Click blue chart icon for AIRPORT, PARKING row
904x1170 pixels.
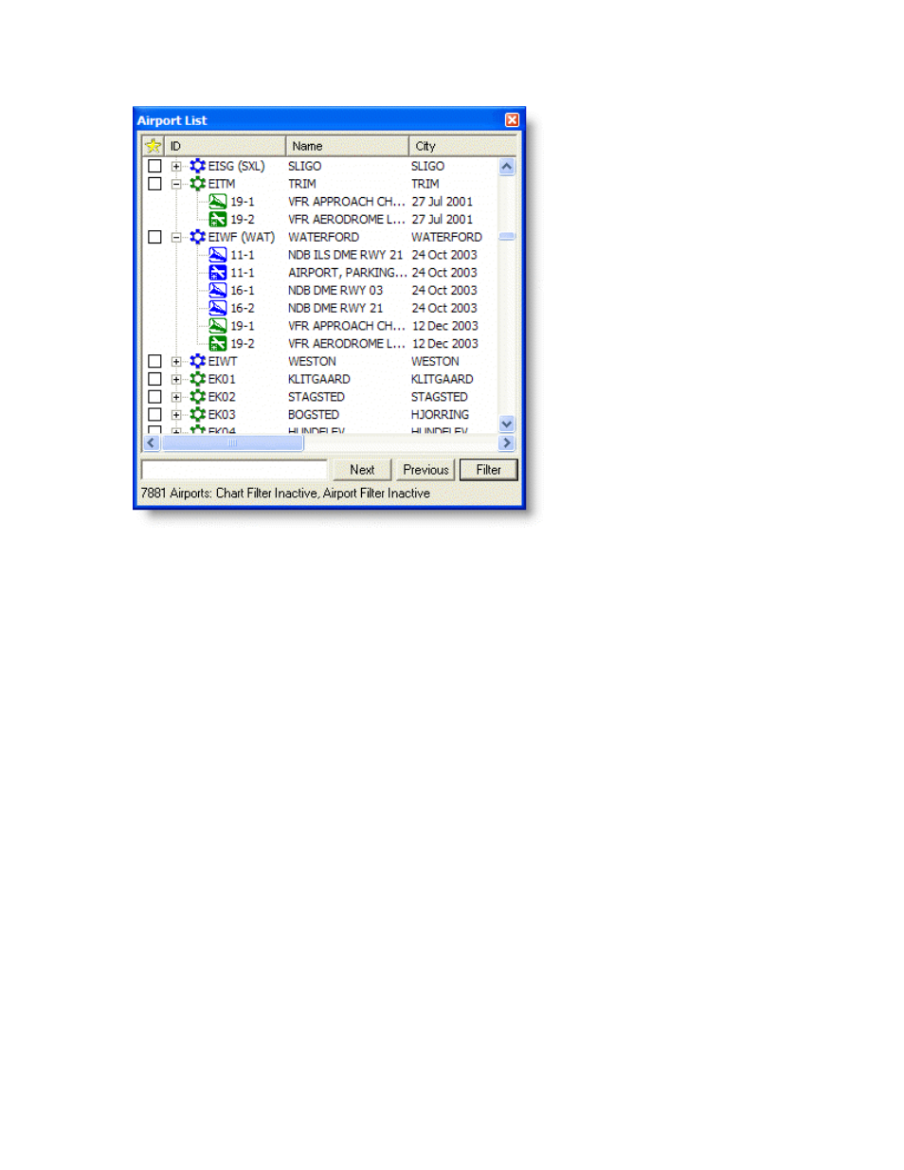(218, 273)
